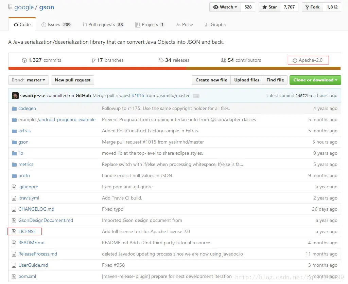Open the 'Add Travis CI build.' commit message

[122, 198]
